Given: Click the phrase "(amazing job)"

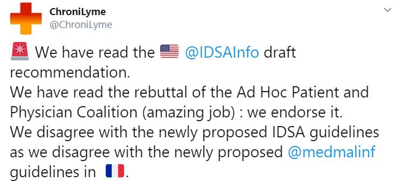Looking at the screenshot, I should tap(189, 113).
